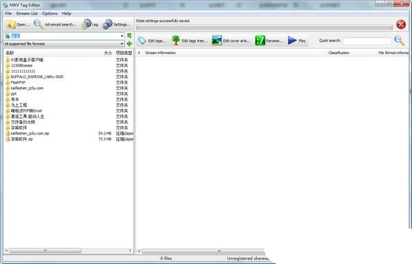Sort file list by 大小 column
412x264 pixels.
pyautogui.click(x=101, y=53)
